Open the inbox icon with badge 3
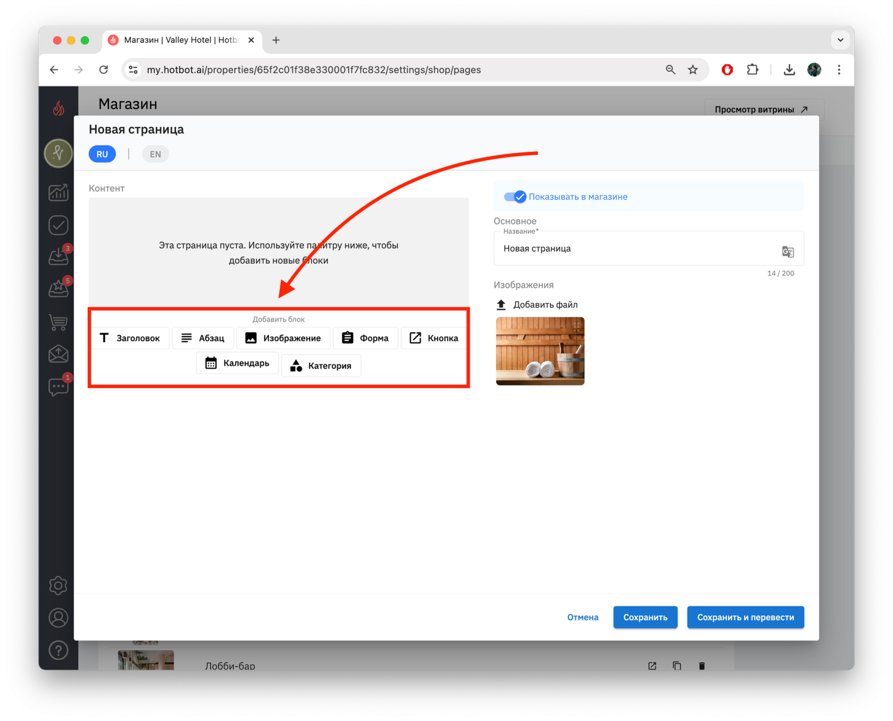Screen dimensions: 893x721 60,256
